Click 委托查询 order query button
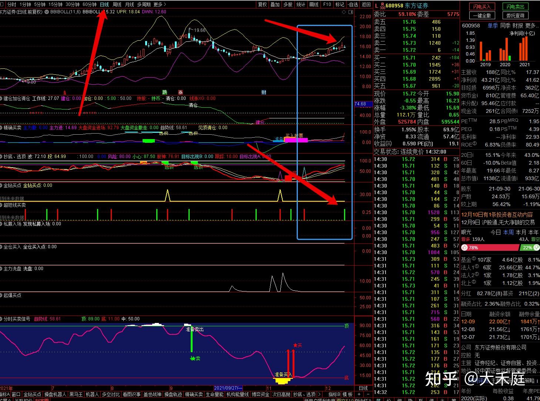The height and width of the screenshot is (401, 540). [515, 16]
